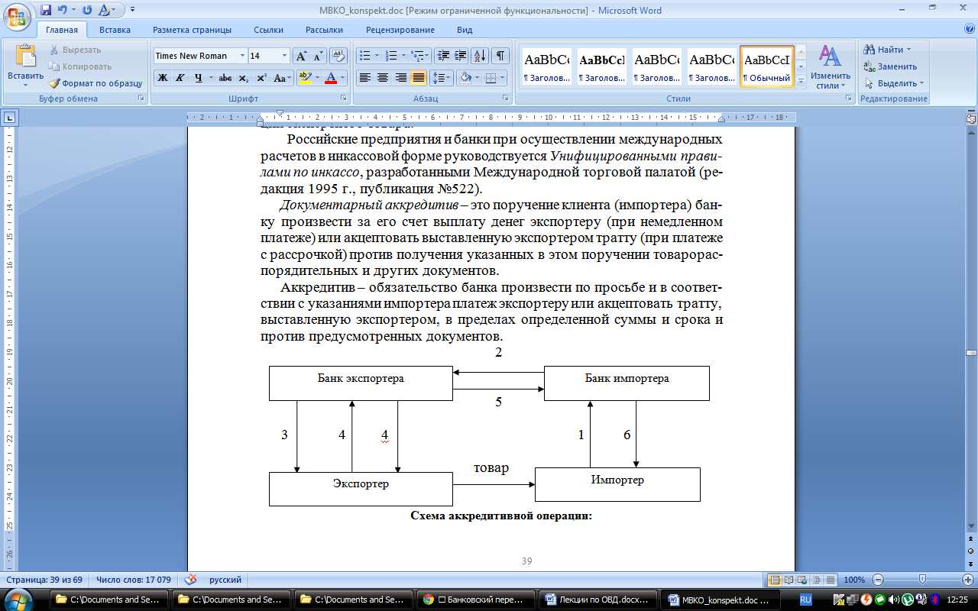The height and width of the screenshot is (611, 978).
Task: Apply strikethrough formatting
Action: click(225, 78)
